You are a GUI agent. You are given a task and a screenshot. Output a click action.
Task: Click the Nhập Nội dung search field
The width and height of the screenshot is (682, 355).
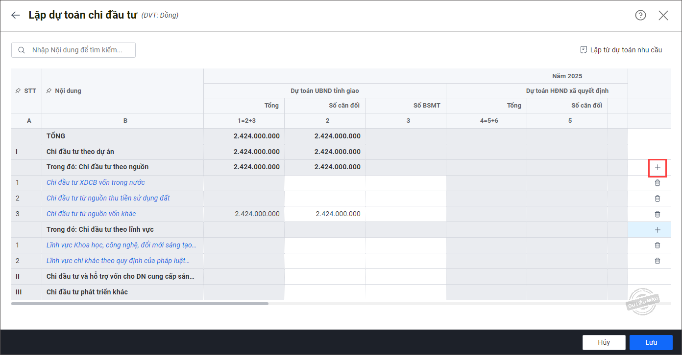77,50
